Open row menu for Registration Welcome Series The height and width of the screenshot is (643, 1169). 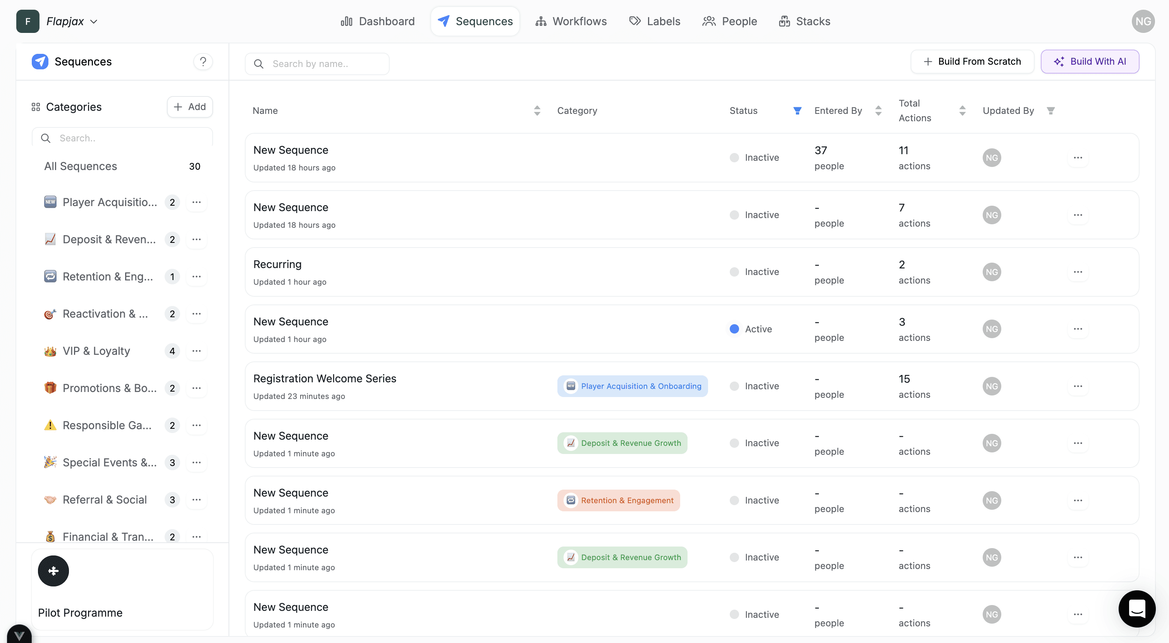(x=1078, y=386)
